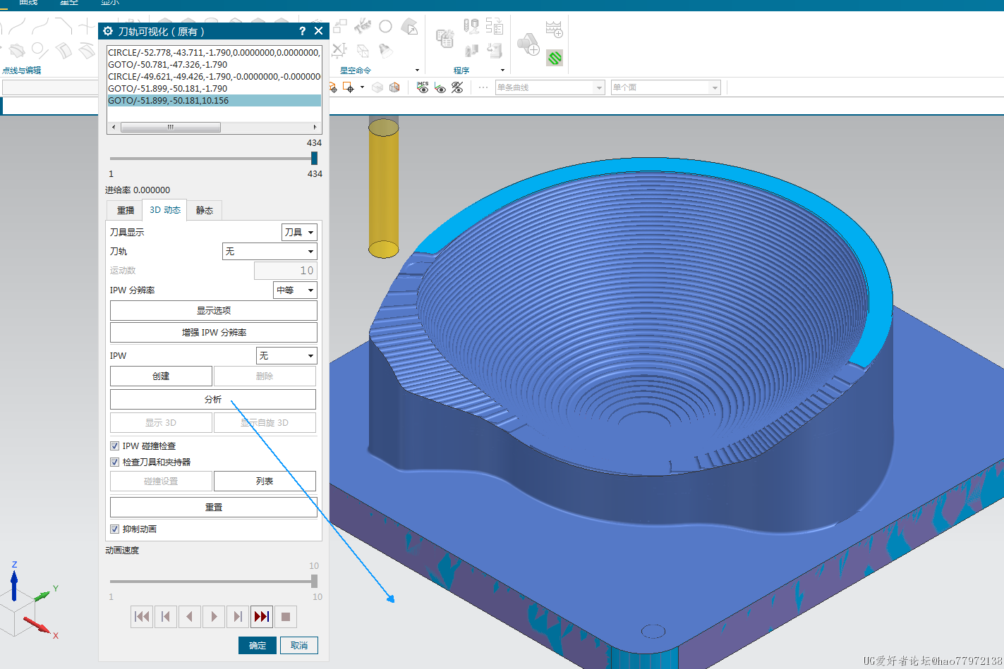This screenshot has height=669, width=1004.
Task: Click the green striped icon in ribbon
Action: (x=555, y=58)
